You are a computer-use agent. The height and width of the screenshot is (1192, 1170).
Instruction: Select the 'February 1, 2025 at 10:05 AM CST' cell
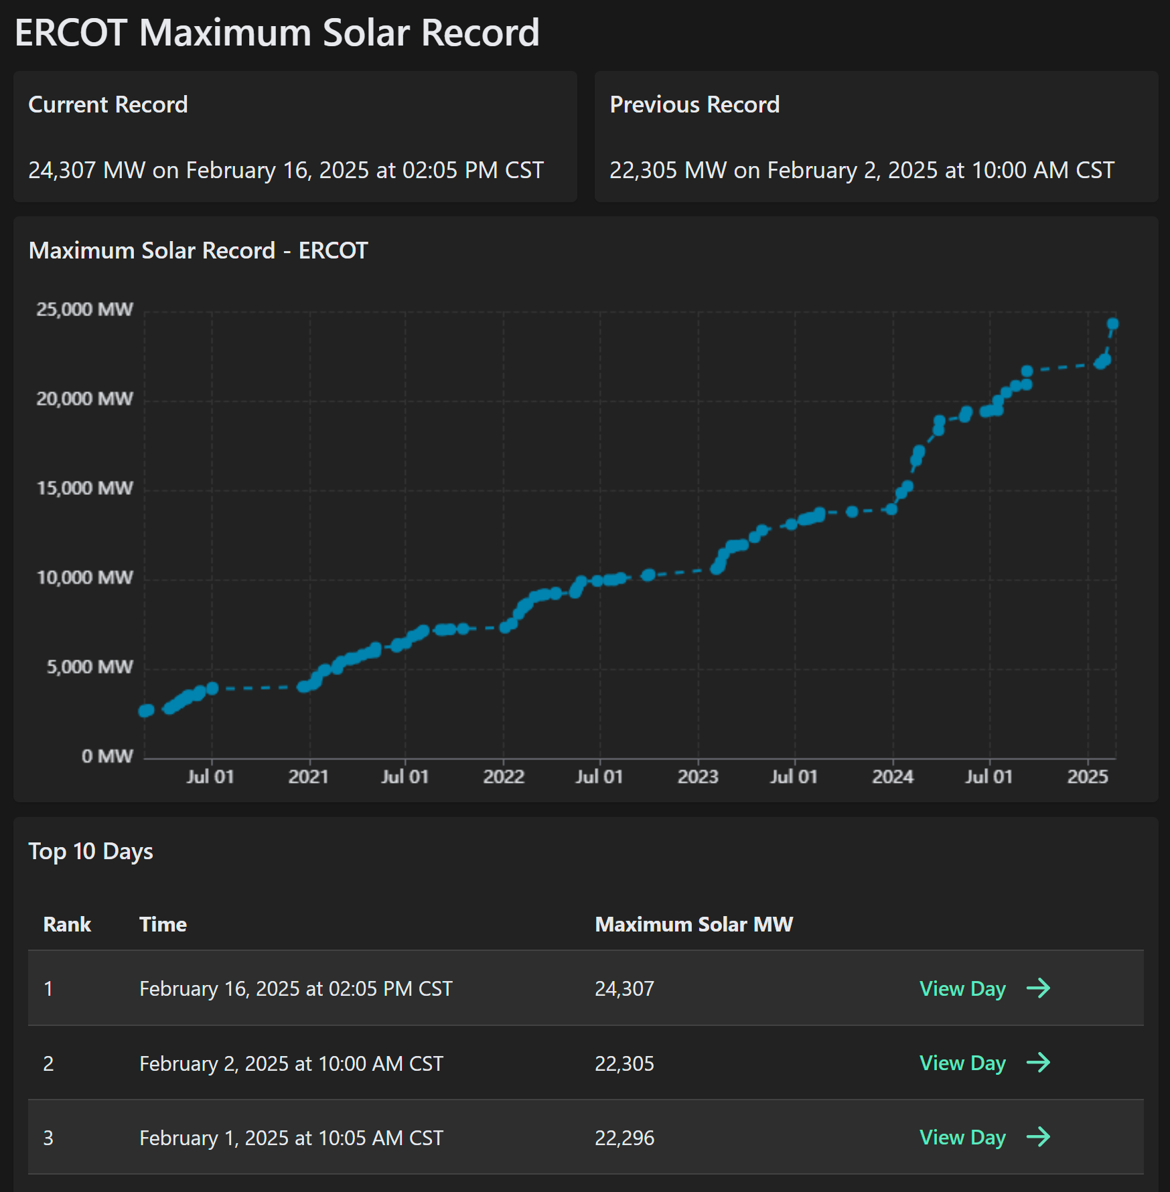tap(291, 1138)
